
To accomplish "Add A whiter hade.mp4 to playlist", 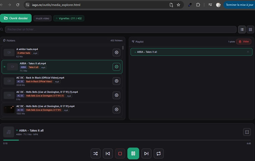I will (116, 53).
